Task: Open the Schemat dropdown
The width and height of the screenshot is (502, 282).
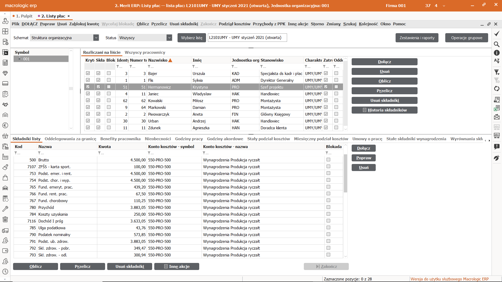Action: pos(96,38)
